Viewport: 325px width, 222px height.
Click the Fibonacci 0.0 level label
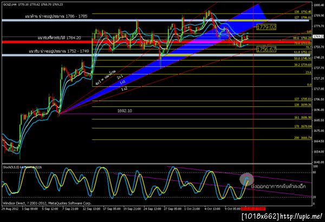[x=309, y=85]
